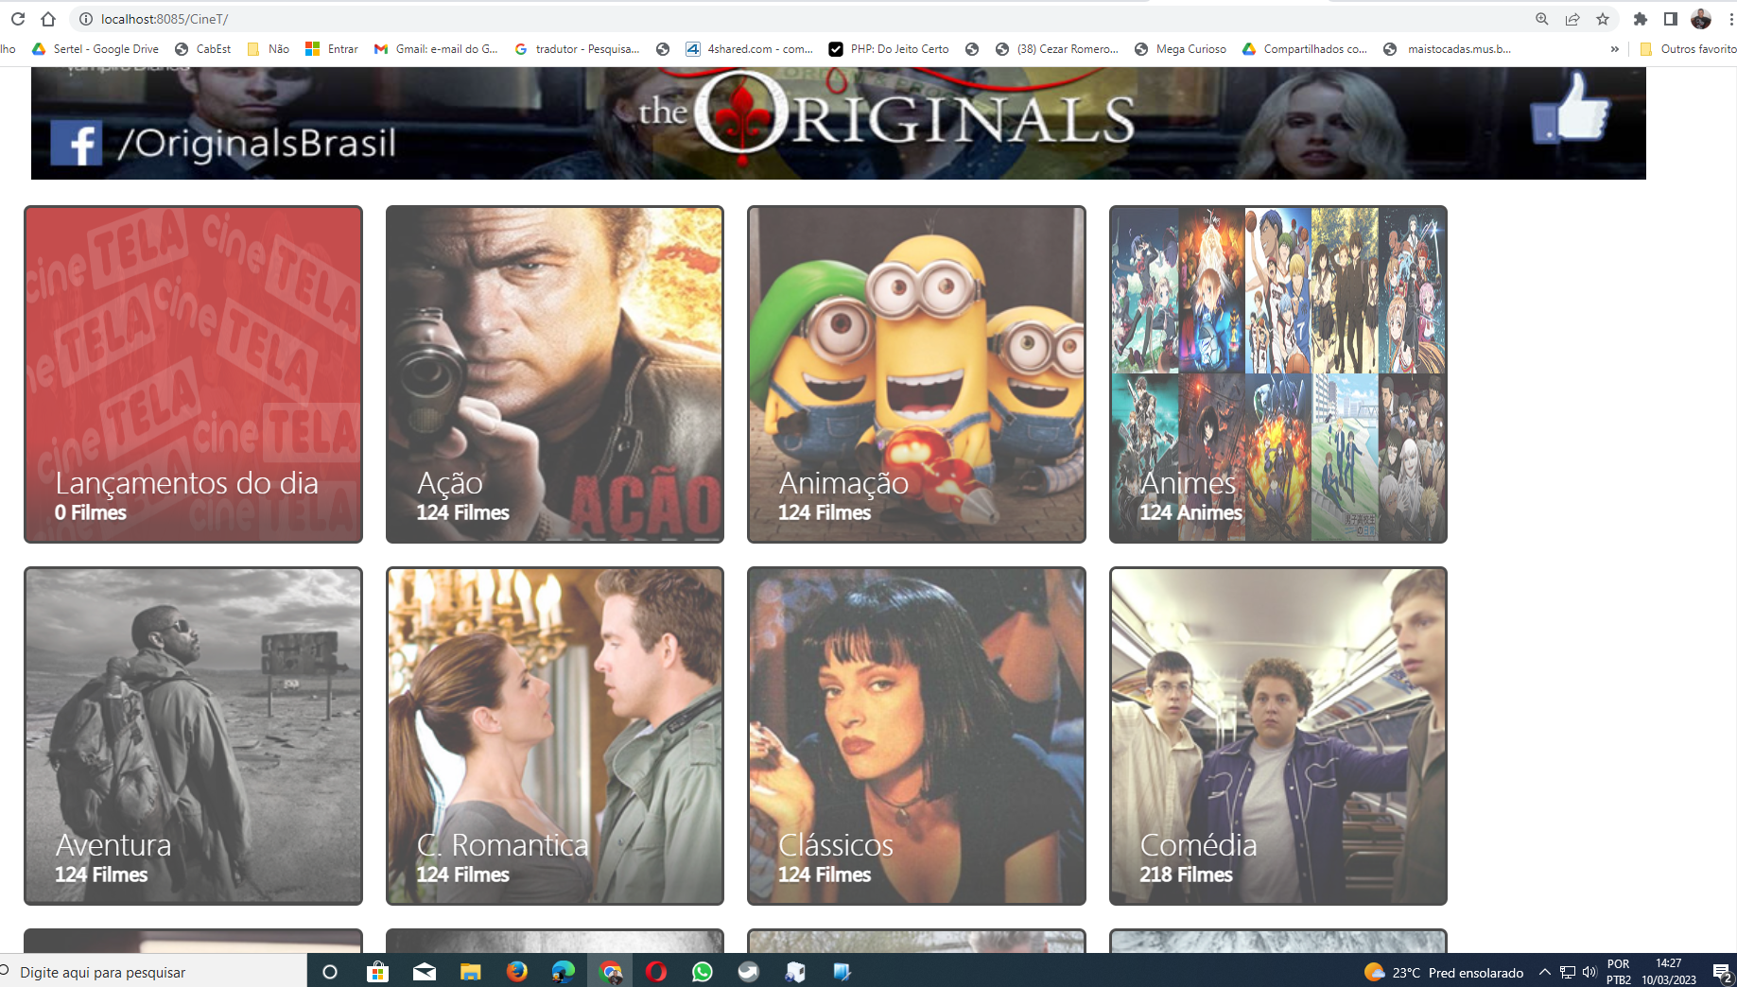Open the Comédia category tile
Screen dimensions: 1737x987
[x=1278, y=736]
